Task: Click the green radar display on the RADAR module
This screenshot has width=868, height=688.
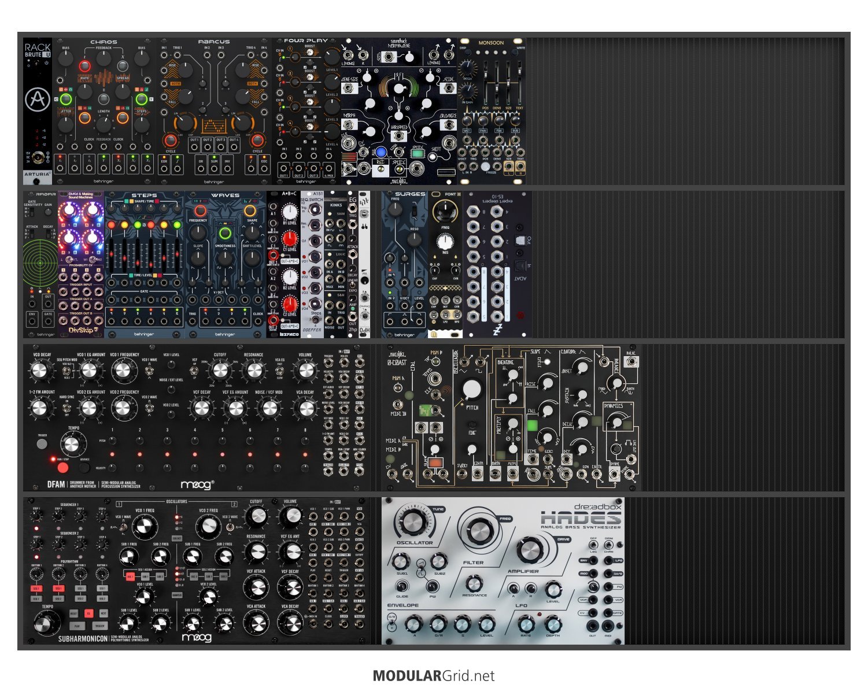Action: [x=40, y=262]
